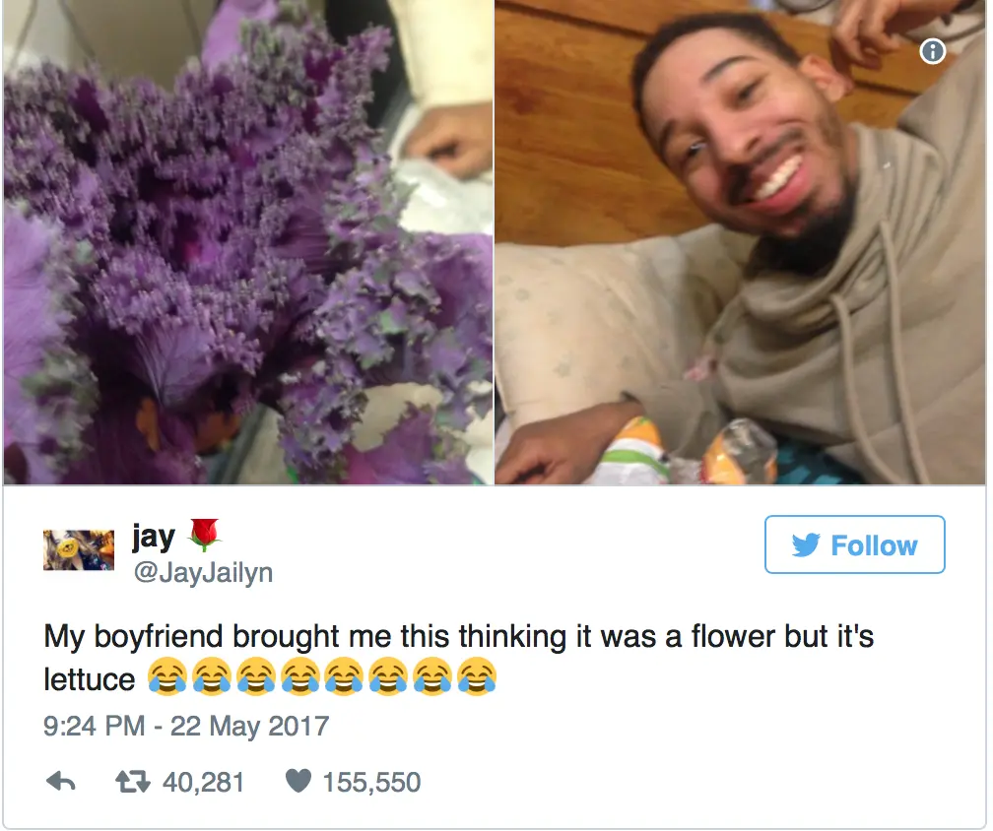The width and height of the screenshot is (993, 831).
Task: Click the tweet text about the flower
Action: click(x=458, y=659)
